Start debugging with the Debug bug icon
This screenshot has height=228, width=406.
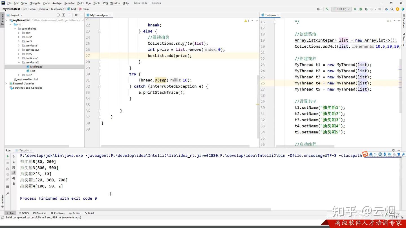361,9
